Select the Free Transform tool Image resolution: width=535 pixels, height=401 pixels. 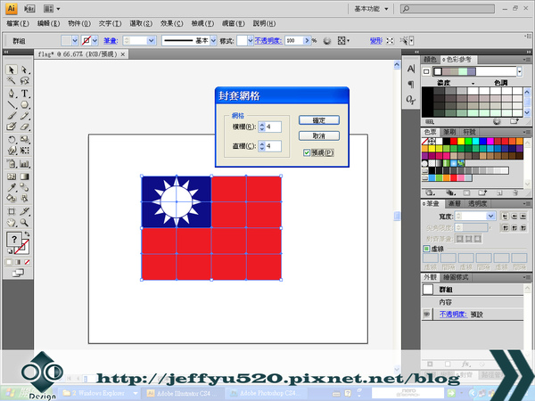tap(24, 151)
